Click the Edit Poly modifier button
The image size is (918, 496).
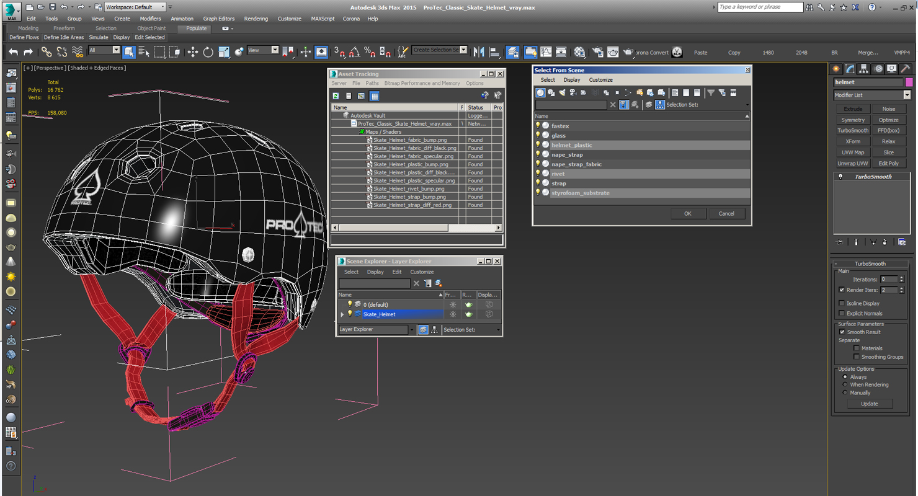coord(888,163)
